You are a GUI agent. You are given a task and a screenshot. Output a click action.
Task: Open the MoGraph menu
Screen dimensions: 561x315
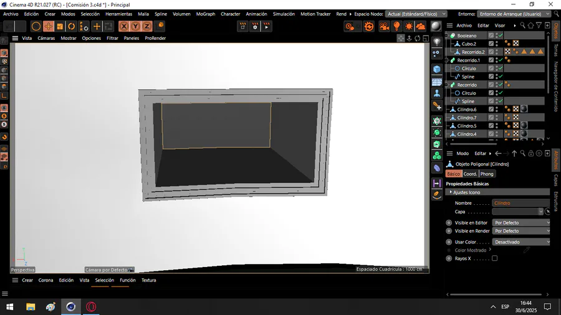206,14
